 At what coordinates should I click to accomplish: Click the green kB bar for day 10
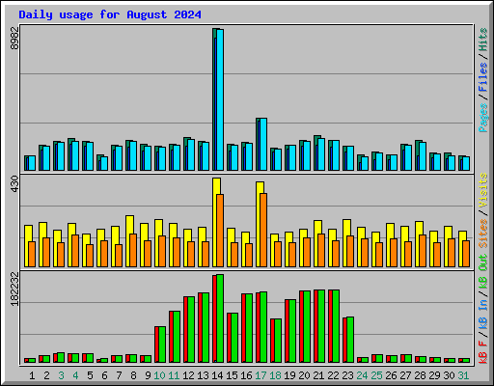[162, 345]
